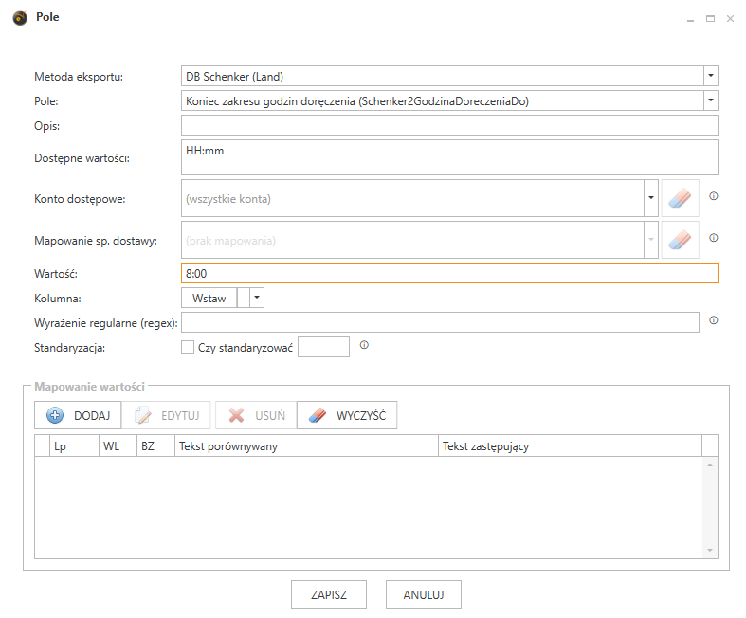Viewport: 746px width, 618px height.
Task: Click the eraser icon beside Konto dostępowe
Action: tap(680, 198)
